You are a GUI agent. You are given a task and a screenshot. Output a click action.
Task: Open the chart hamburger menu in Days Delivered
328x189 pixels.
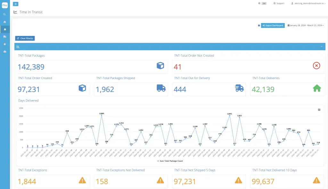click(x=319, y=110)
